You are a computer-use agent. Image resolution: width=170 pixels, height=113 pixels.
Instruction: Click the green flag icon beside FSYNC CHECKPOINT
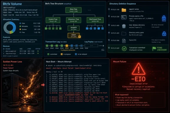154,49
